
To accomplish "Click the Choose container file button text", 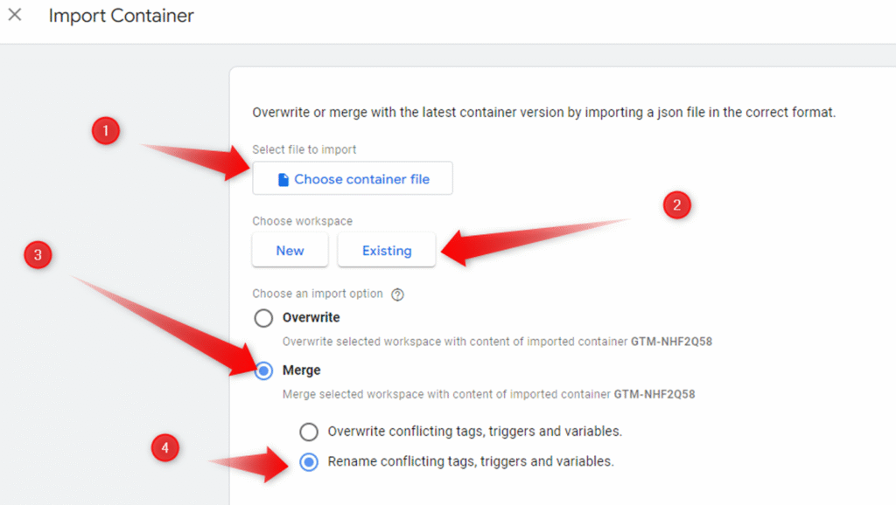I will pos(361,179).
